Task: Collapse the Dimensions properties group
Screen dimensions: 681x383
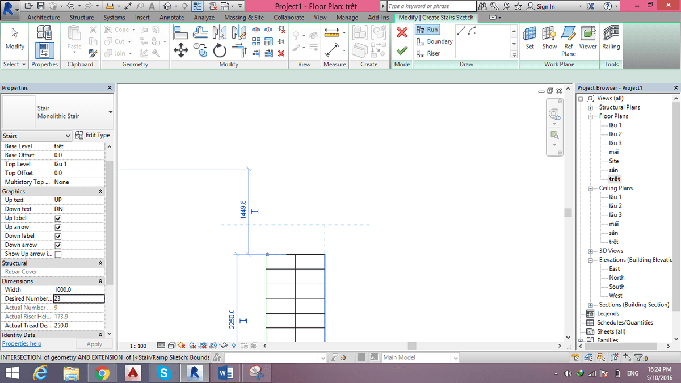Action: [x=101, y=281]
